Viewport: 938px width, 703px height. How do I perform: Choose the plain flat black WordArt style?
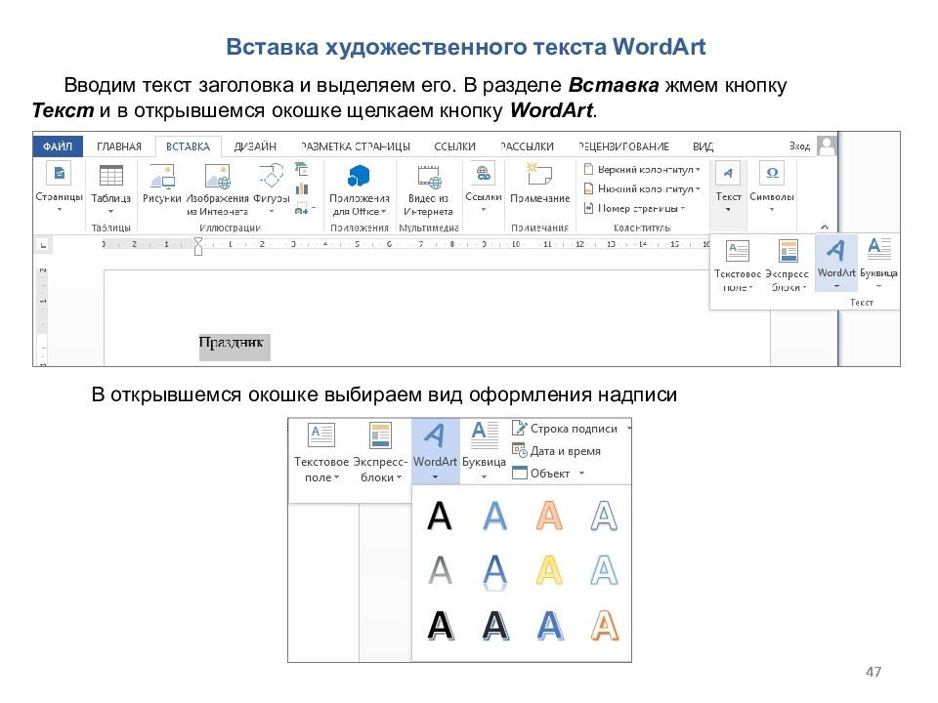click(x=440, y=516)
